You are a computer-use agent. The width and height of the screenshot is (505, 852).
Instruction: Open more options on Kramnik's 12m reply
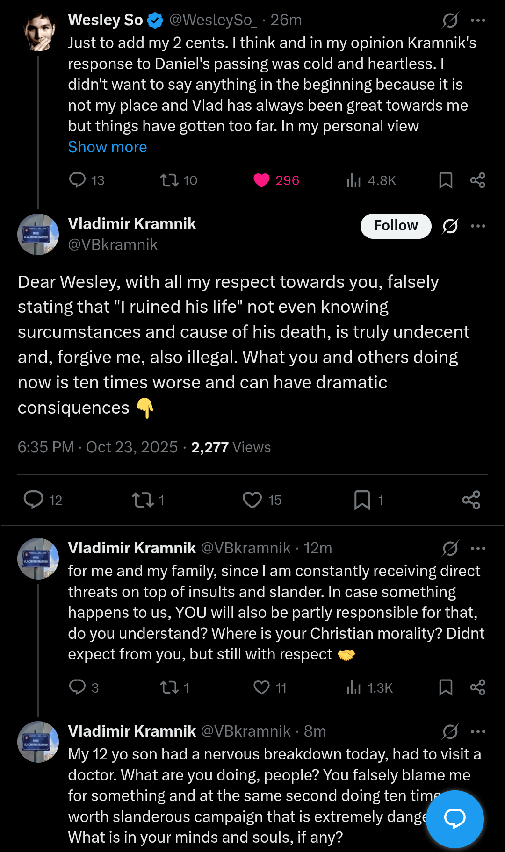pos(478,548)
